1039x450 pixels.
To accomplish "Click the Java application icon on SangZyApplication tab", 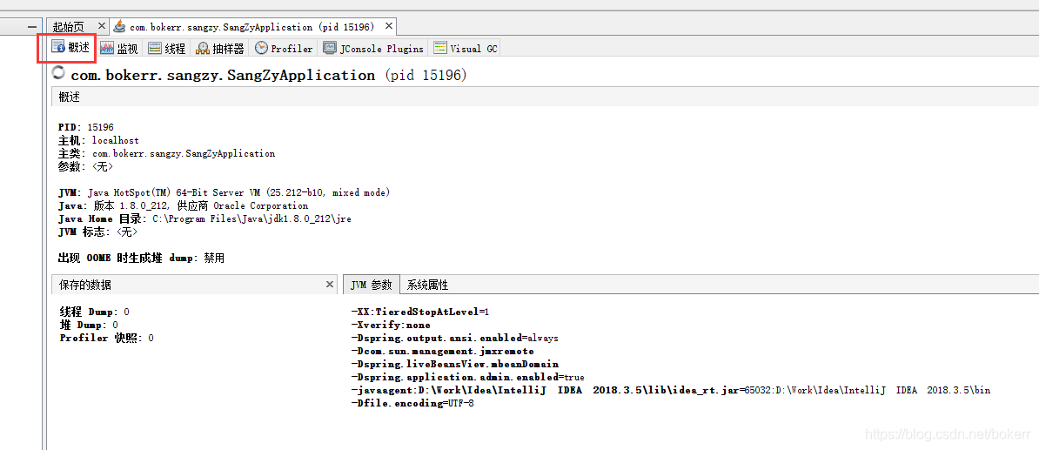I will pos(119,26).
